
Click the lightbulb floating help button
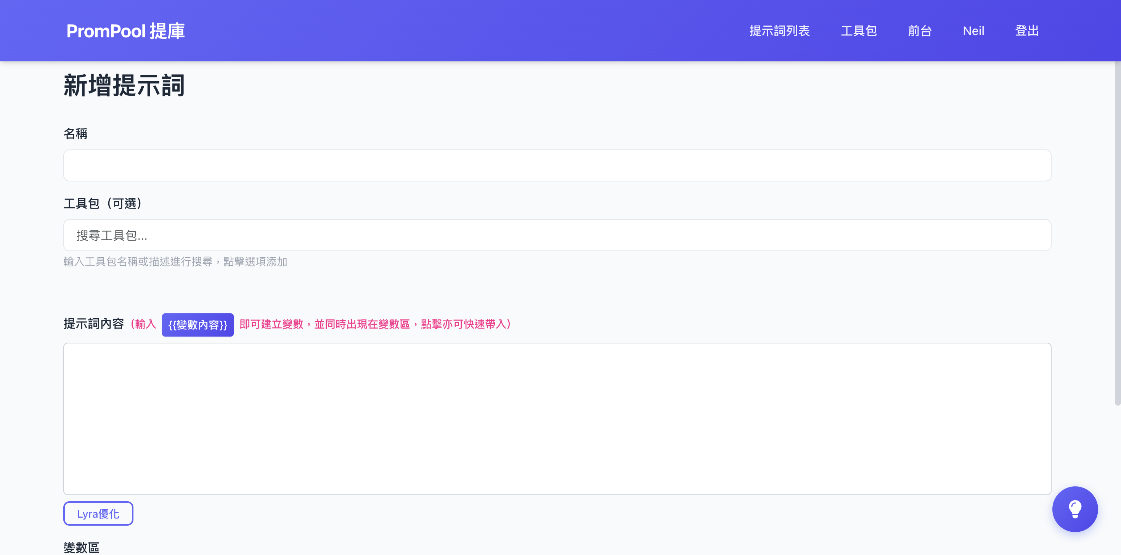[x=1074, y=508]
